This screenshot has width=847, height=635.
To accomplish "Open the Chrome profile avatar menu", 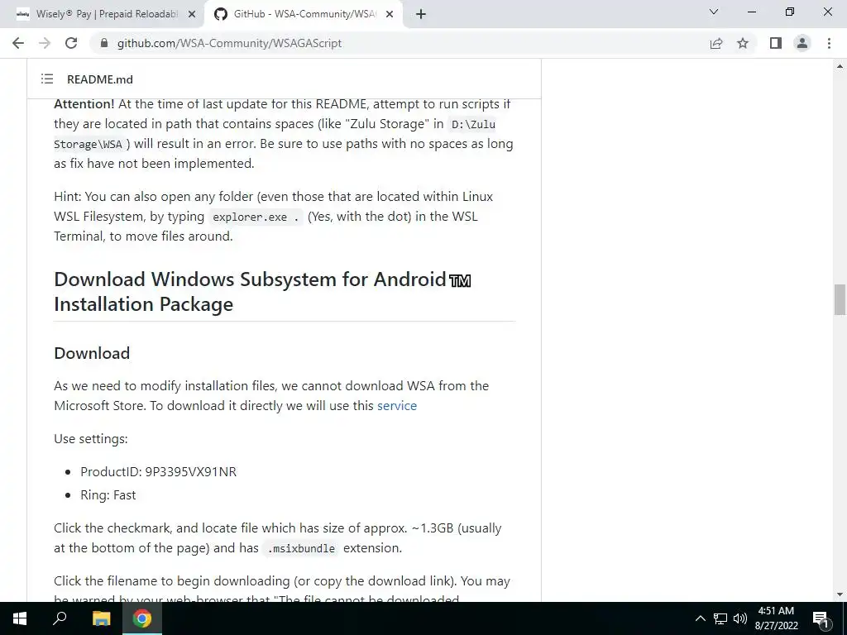I will [802, 43].
